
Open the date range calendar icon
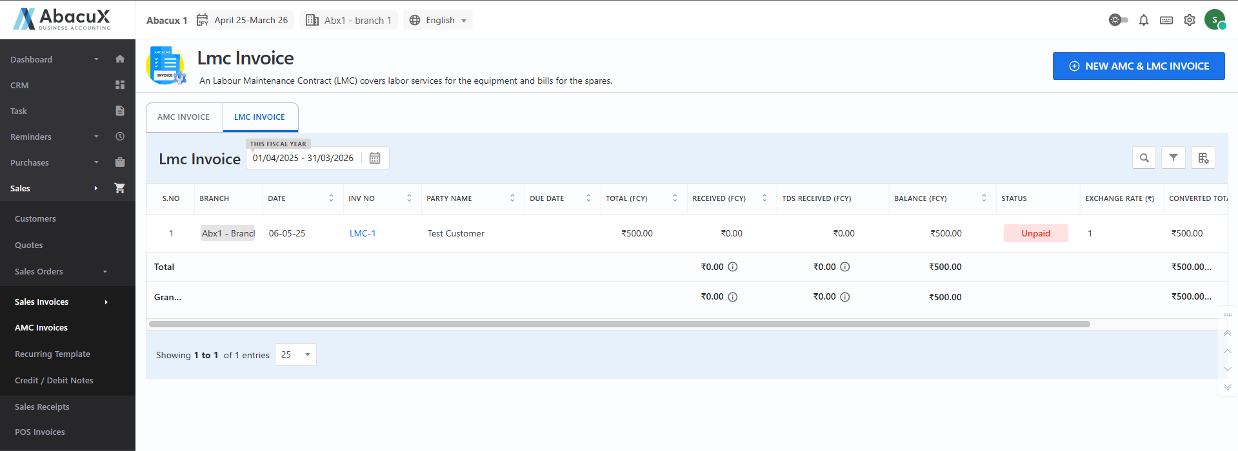[x=375, y=158]
